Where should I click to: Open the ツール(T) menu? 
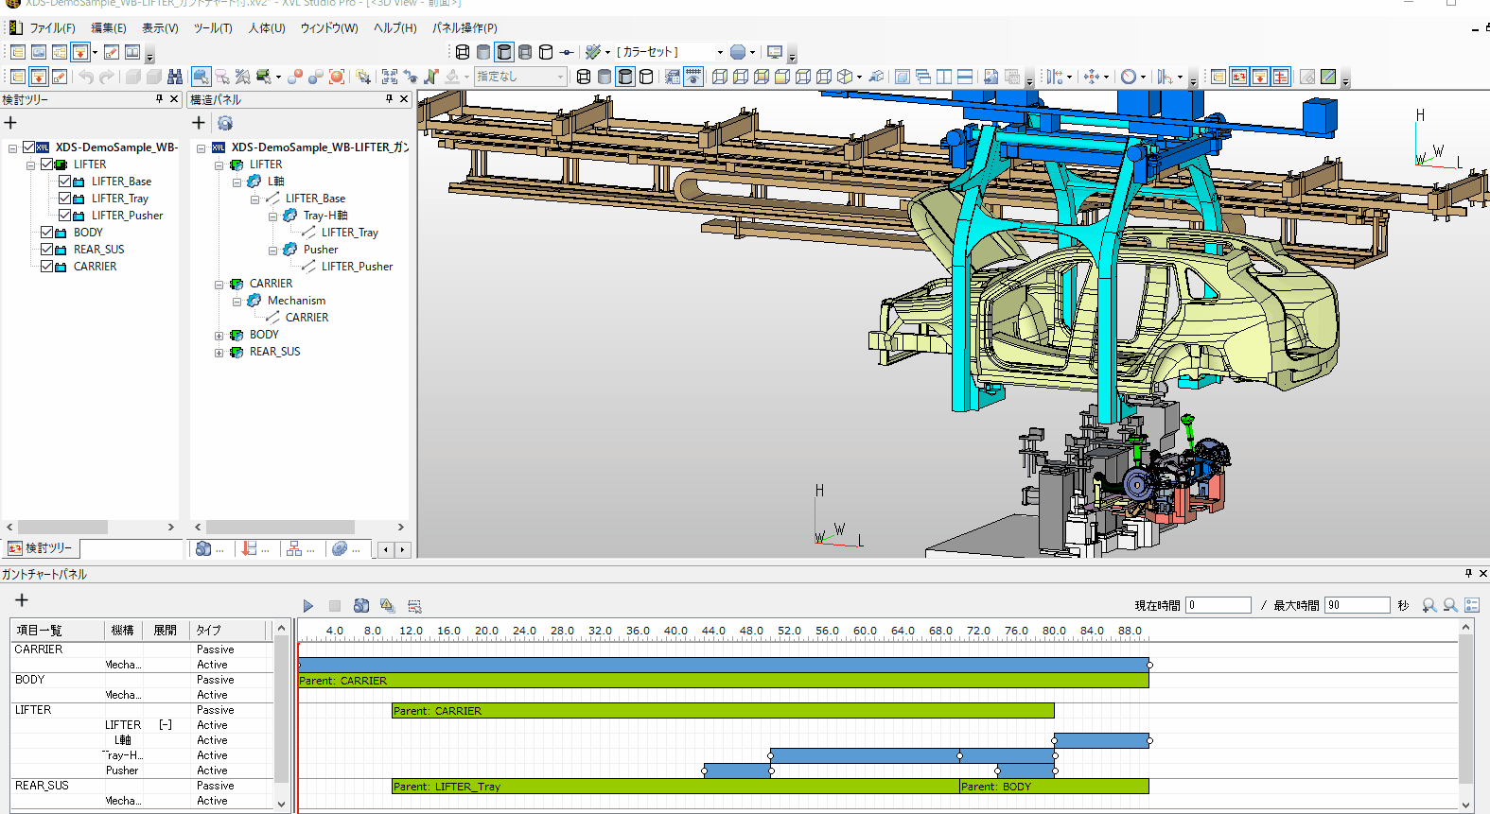click(213, 28)
